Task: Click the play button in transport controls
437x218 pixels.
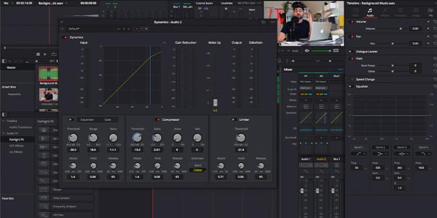Action: (45, 54)
